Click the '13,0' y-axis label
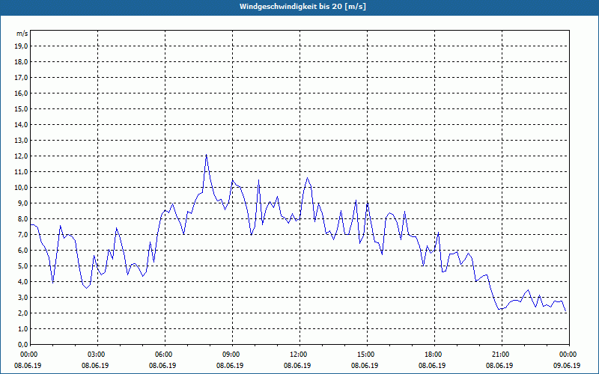The width and height of the screenshot is (599, 374). 22,141
